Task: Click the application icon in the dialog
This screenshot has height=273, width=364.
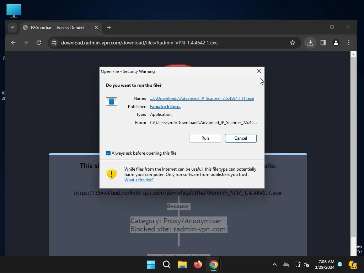Action: [x=111, y=101]
